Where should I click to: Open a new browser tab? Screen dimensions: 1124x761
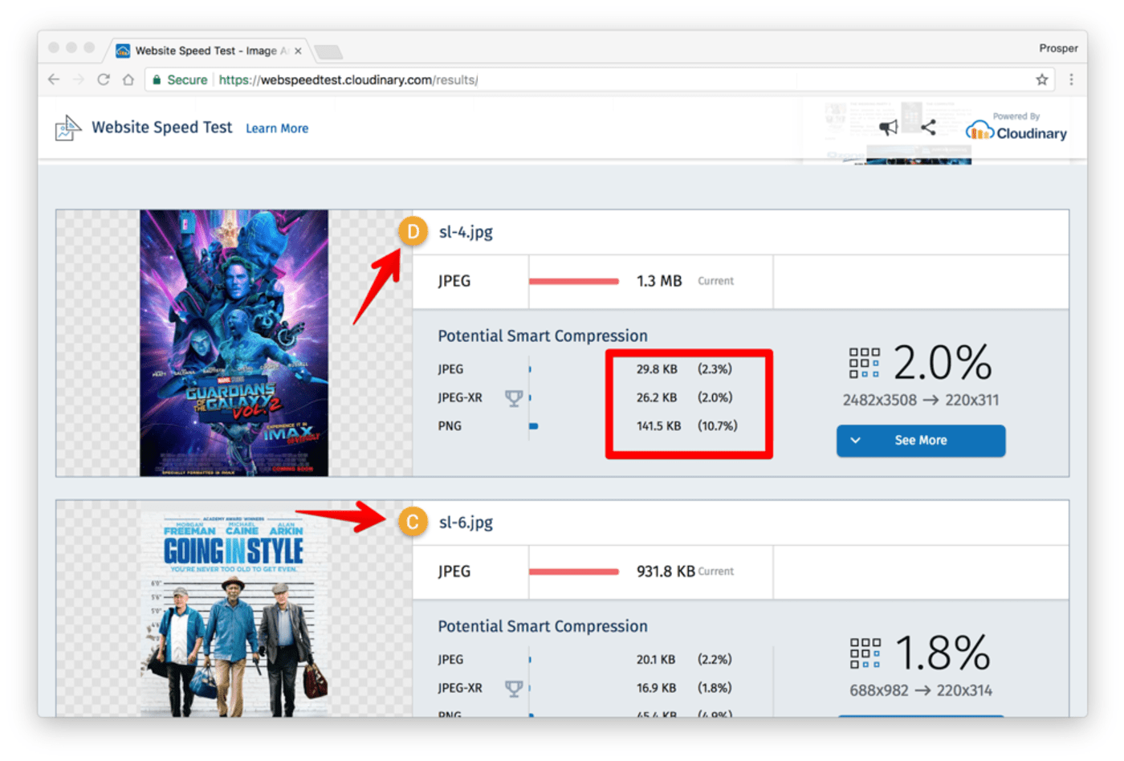pyautogui.click(x=328, y=52)
